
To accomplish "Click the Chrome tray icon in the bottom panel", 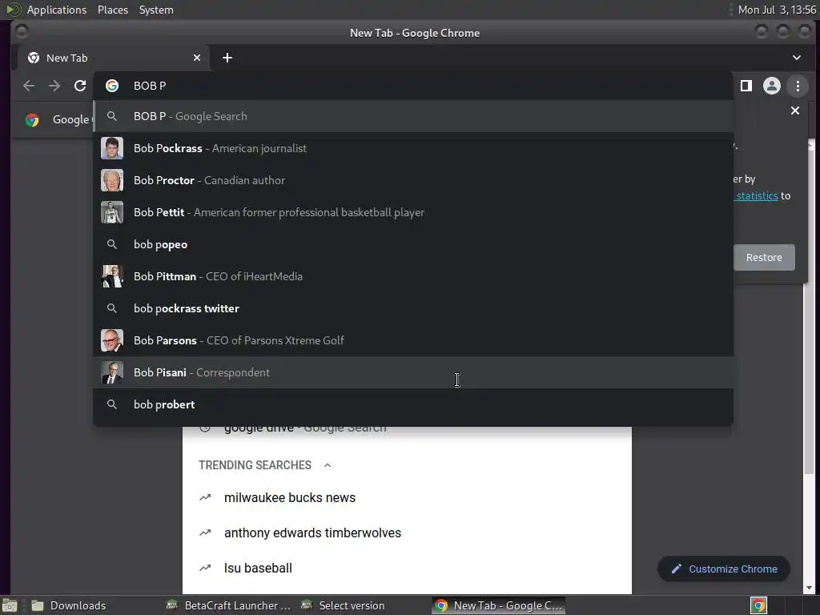I will (x=758, y=605).
